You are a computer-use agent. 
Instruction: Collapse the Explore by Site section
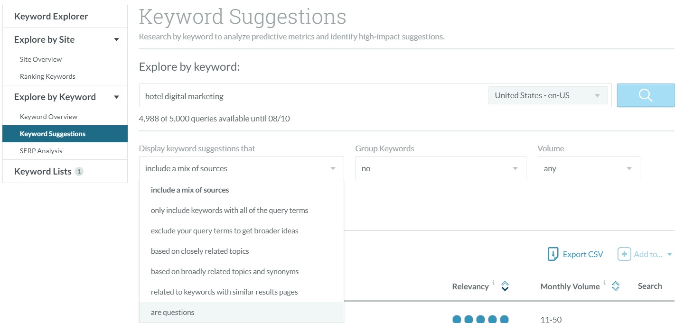coord(116,40)
